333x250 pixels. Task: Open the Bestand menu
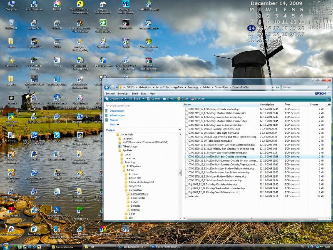110,93
